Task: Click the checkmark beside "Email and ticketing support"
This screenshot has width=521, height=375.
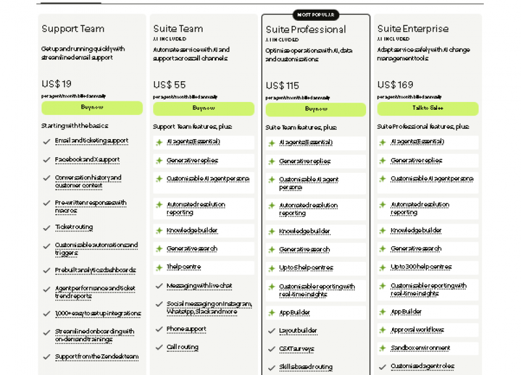Action: (46, 141)
